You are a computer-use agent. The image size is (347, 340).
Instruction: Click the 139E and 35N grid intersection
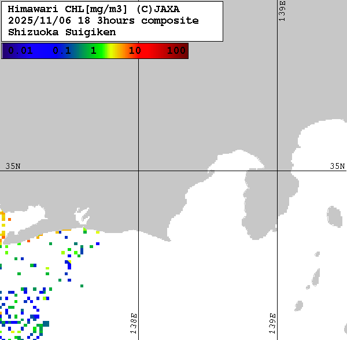point(278,171)
